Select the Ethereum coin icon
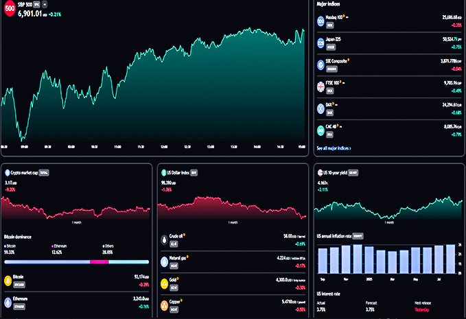 (8, 302)
